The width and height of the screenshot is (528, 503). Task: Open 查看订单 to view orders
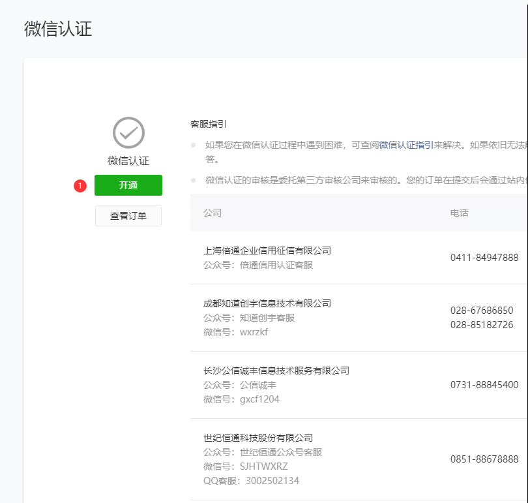pos(128,216)
